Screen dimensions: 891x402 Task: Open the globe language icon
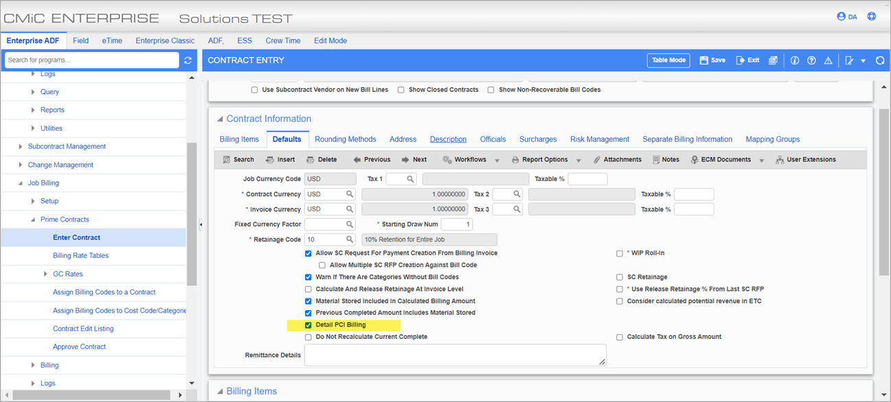(872, 16)
